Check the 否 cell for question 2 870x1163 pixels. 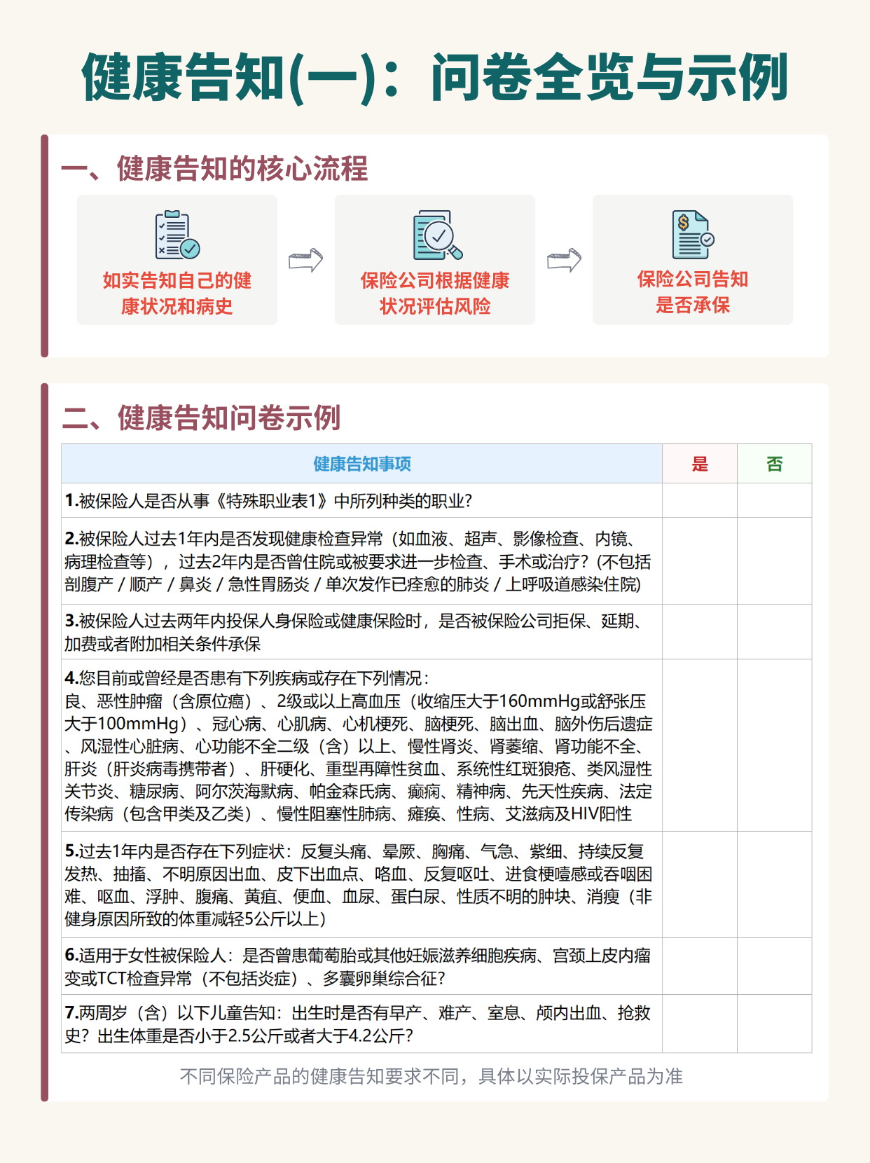pyautogui.click(x=774, y=560)
